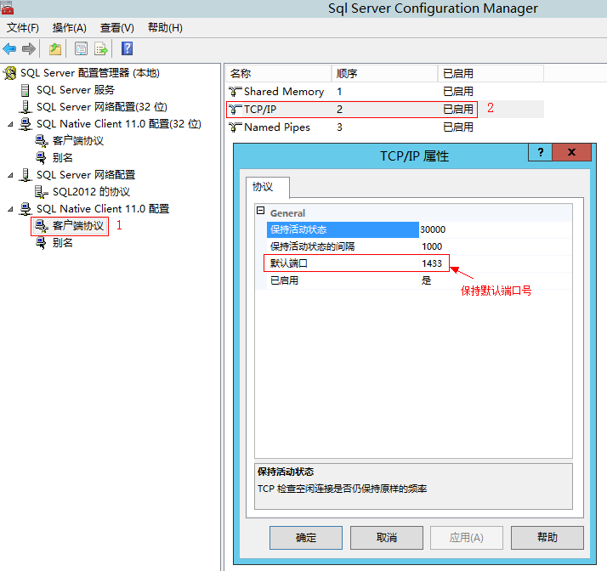Select SQL2012 的协议 tree item
This screenshot has height=571, width=607.
[x=91, y=191]
